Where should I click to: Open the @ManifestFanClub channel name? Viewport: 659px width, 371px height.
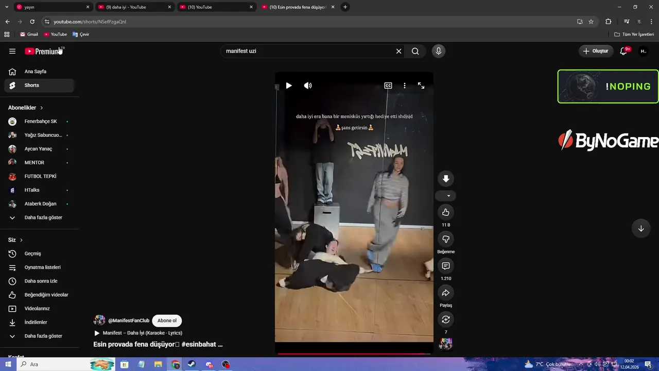(x=129, y=321)
